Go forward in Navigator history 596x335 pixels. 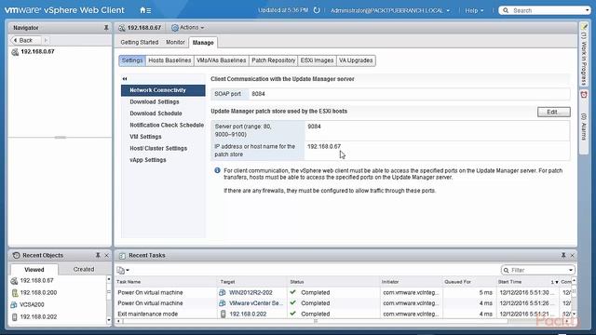46,40
